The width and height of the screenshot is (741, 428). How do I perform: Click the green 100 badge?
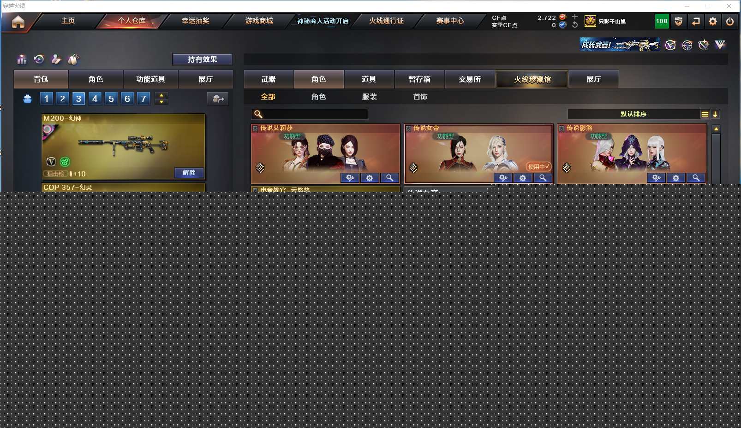662,21
